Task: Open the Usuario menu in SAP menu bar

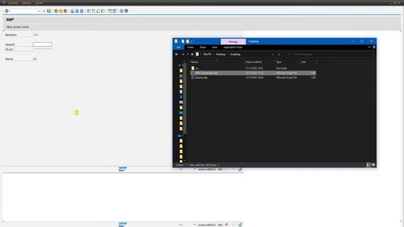Action: (x=13, y=3)
